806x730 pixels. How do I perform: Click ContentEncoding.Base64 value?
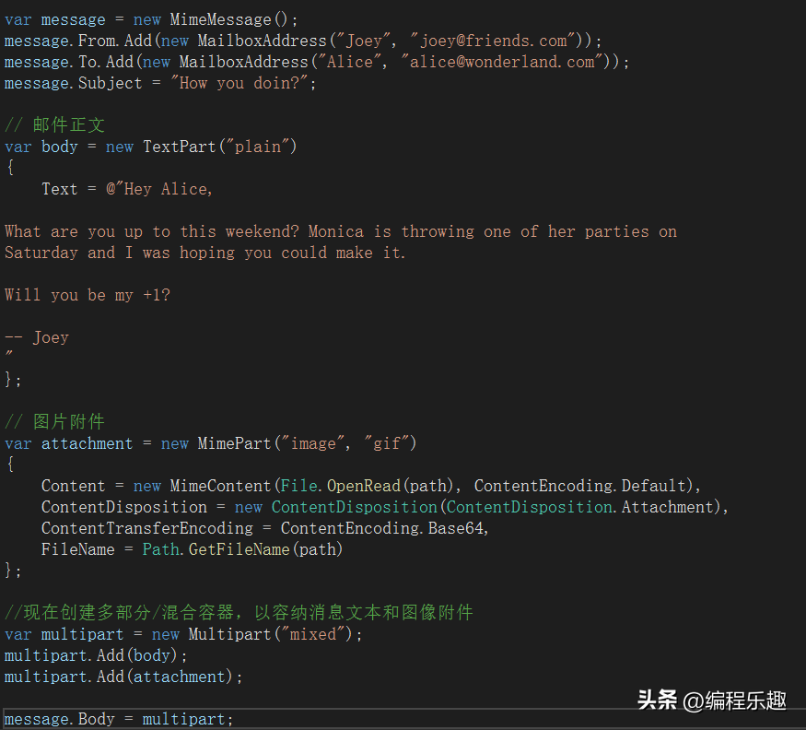point(382,528)
